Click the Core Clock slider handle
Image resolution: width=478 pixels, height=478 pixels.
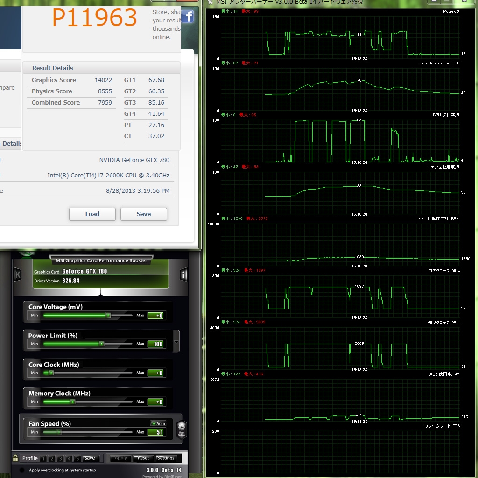pyautogui.click(x=51, y=373)
